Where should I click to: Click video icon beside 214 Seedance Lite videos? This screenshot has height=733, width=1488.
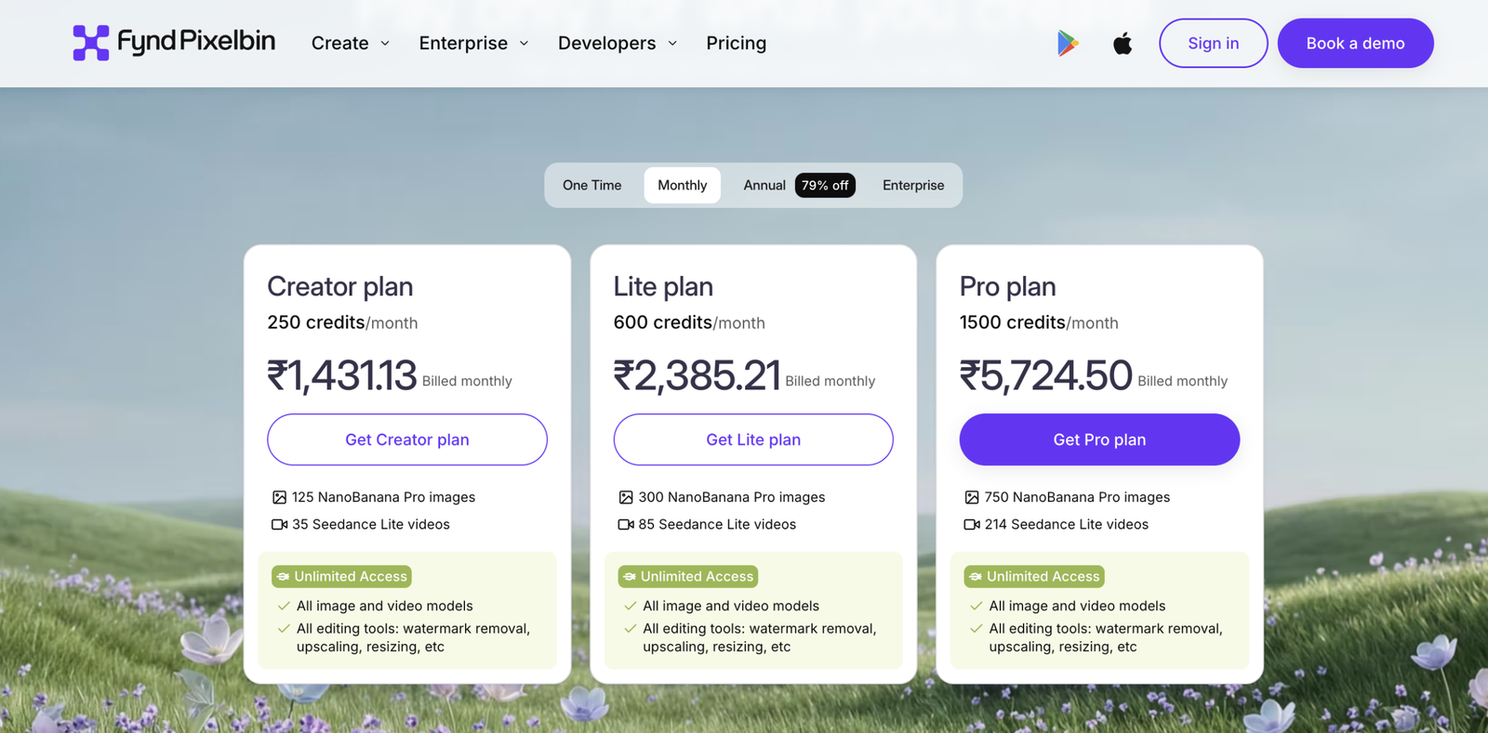click(x=972, y=524)
